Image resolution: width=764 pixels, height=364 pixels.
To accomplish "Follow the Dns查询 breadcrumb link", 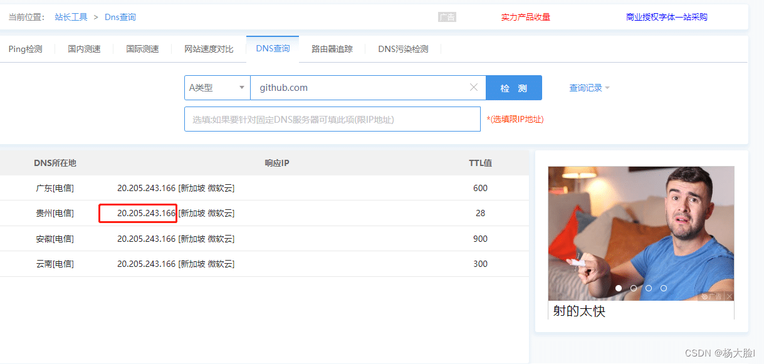I will pyautogui.click(x=120, y=17).
